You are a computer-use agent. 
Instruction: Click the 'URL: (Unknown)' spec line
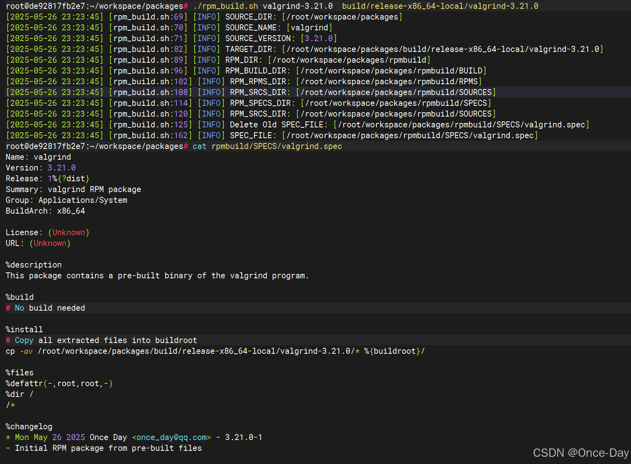38,243
